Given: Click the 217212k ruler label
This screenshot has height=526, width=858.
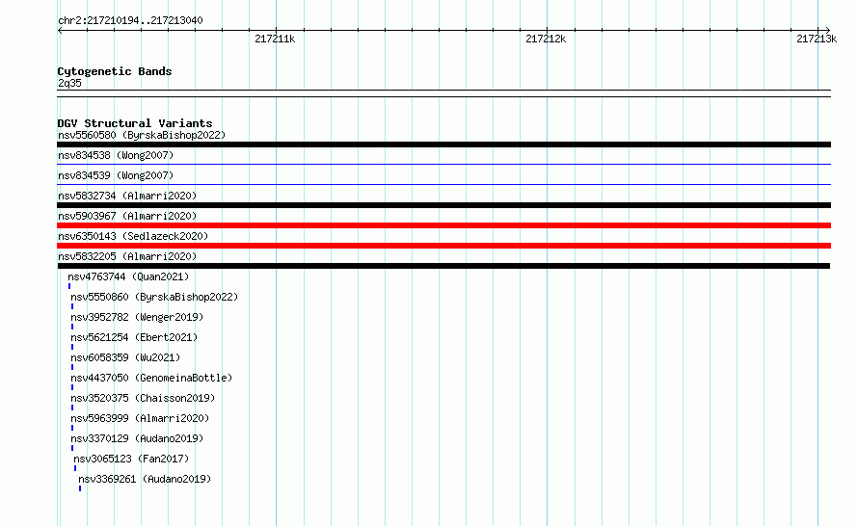Looking at the screenshot, I should pos(546,39).
